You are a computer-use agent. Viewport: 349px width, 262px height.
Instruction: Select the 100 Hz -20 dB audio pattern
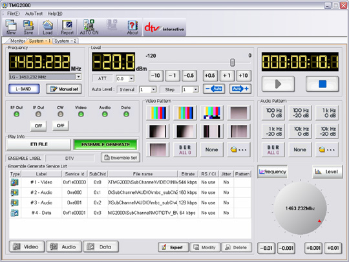pos(301,113)
